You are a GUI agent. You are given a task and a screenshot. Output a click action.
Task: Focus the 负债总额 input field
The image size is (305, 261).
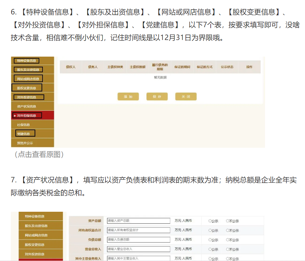pos(138,240)
